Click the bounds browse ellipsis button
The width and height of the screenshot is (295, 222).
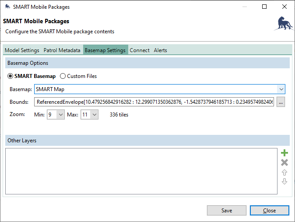pos(281,102)
